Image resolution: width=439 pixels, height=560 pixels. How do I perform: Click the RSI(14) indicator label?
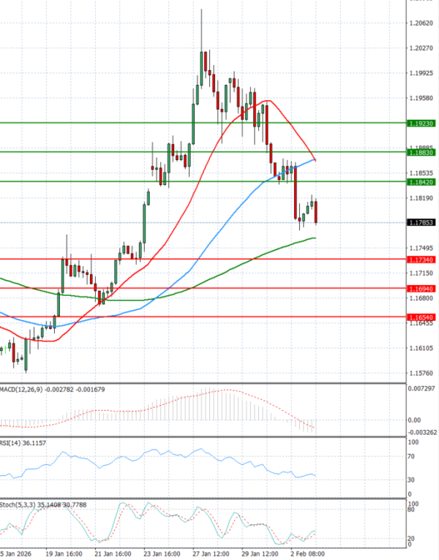13,443
